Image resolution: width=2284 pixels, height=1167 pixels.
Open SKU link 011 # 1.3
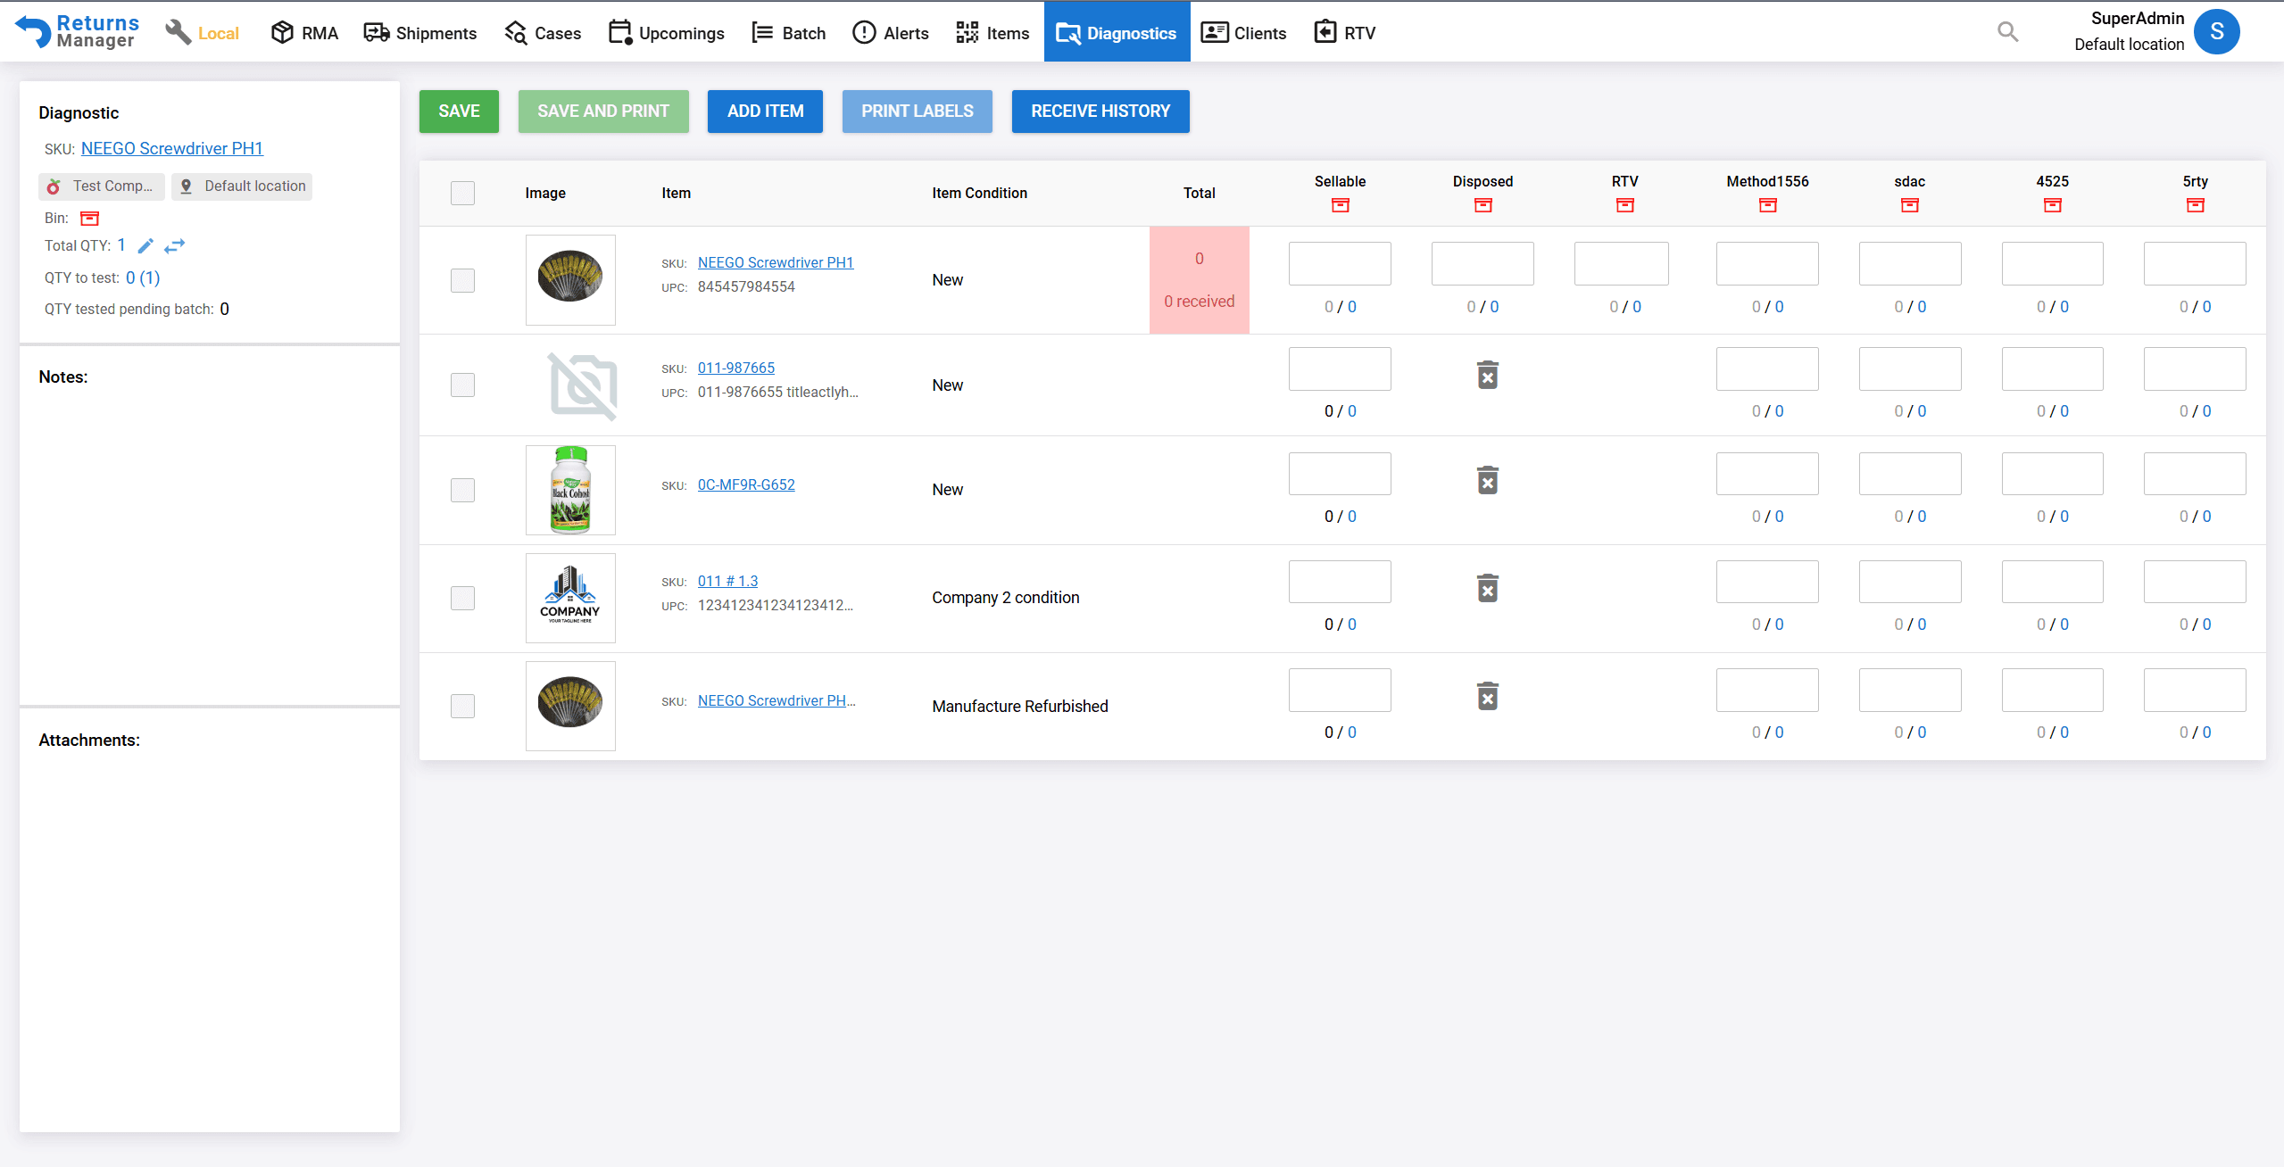point(727,581)
